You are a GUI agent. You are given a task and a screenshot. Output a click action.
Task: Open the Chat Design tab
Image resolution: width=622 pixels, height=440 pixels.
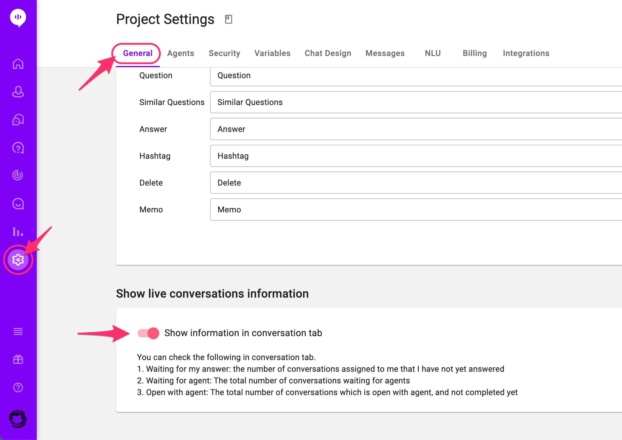tap(328, 53)
